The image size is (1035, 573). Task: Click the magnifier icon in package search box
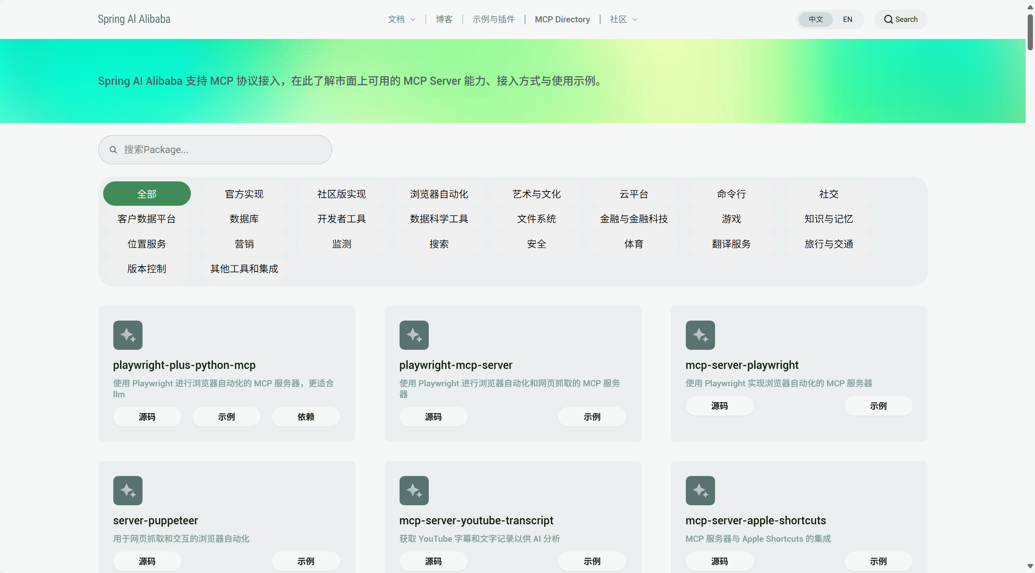[113, 150]
